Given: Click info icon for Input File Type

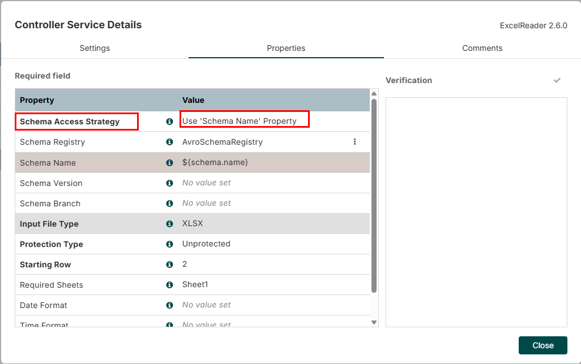Looking at the screenshot, I should (x=169, y=223).
